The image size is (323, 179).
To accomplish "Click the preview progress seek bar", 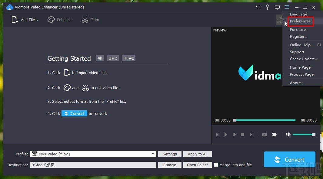I will click(x=264, y=120).
